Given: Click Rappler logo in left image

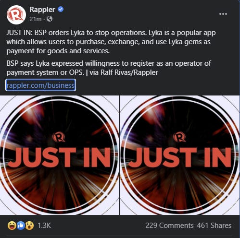Looking at the screenshot, I should click(59, 137).
